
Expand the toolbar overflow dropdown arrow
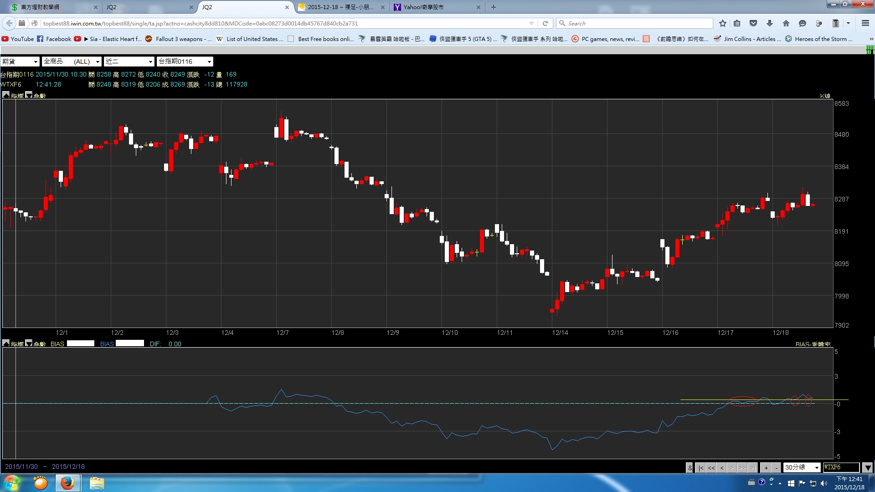pyautogui.click(x=848, y=23)
